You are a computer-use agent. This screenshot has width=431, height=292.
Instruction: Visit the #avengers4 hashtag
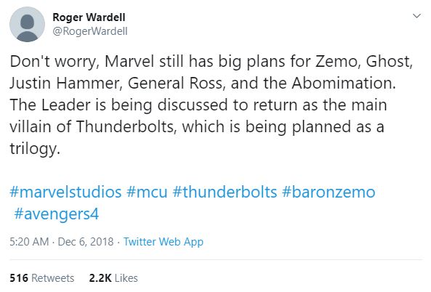[57, 214]
